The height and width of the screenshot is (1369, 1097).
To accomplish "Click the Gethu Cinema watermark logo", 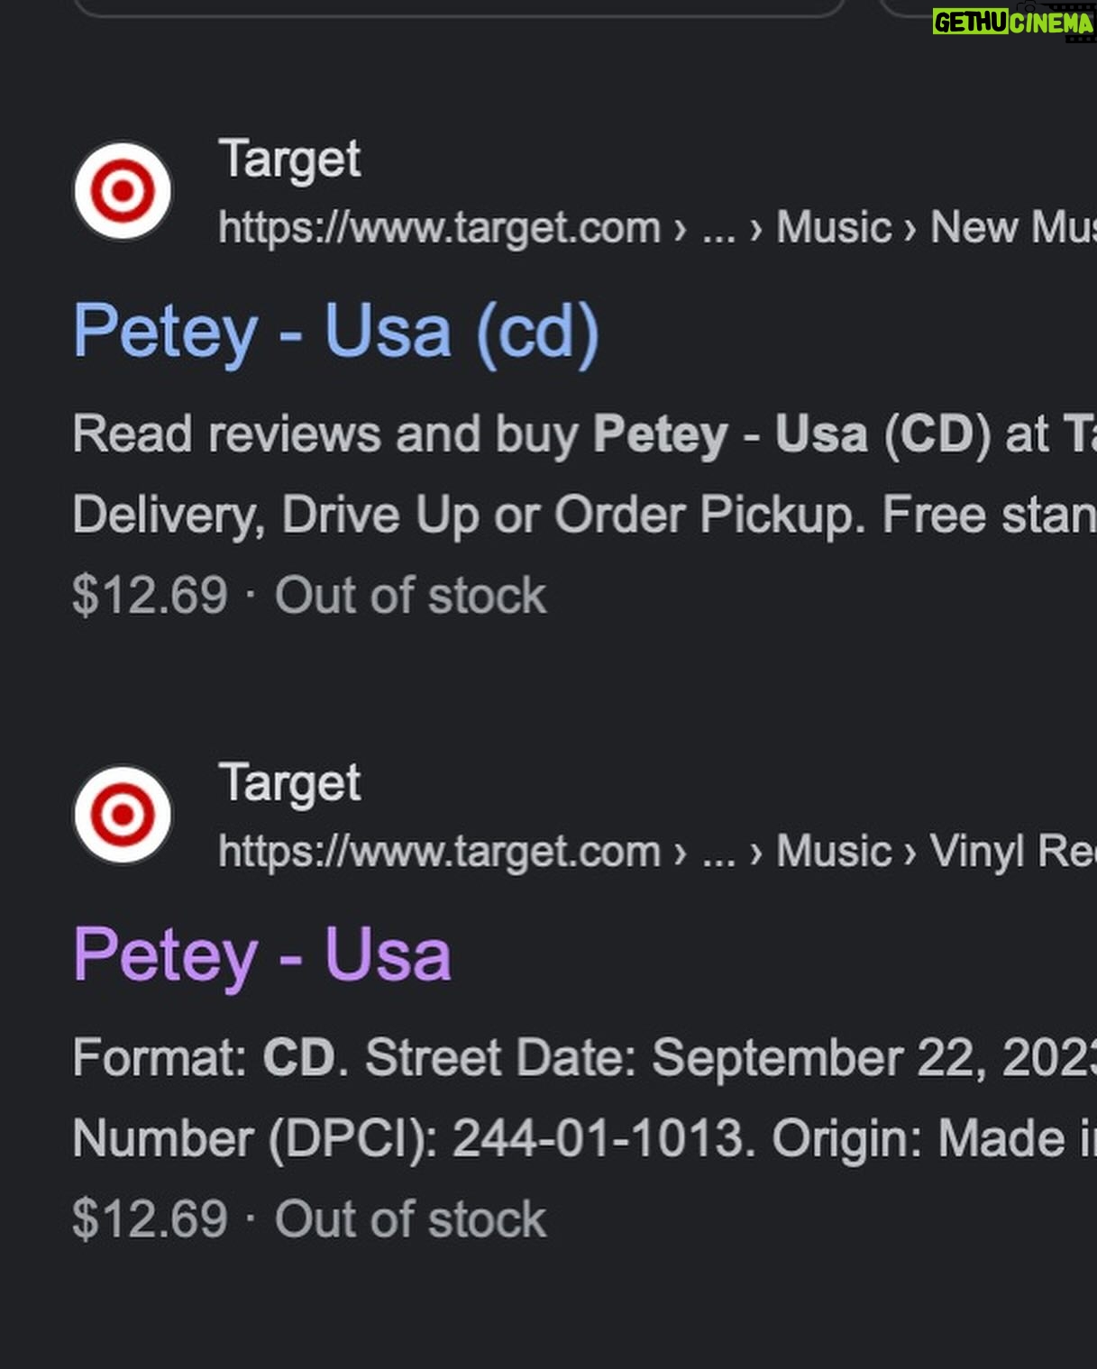I will point(1013,22).
